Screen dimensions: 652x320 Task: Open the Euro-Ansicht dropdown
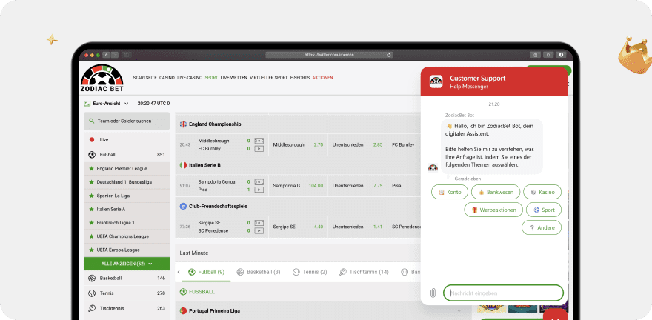tap(107, 103)
